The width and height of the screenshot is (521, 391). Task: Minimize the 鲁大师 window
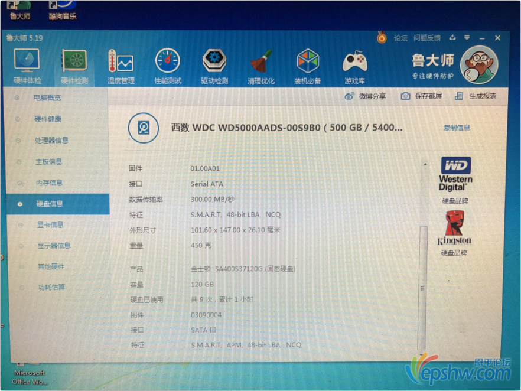tap(482, 38)
